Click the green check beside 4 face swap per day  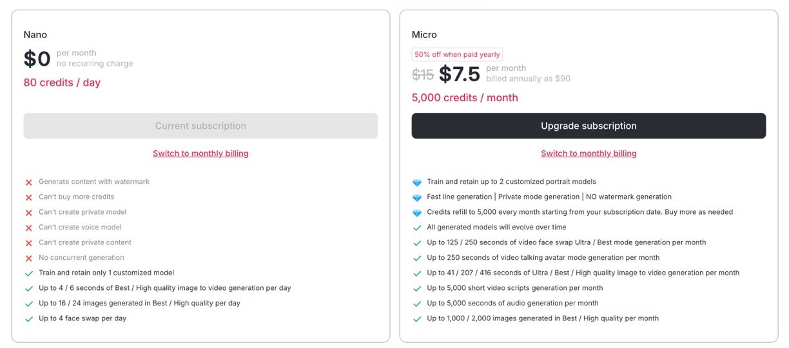pyautogui.click(x=28, y=319)
